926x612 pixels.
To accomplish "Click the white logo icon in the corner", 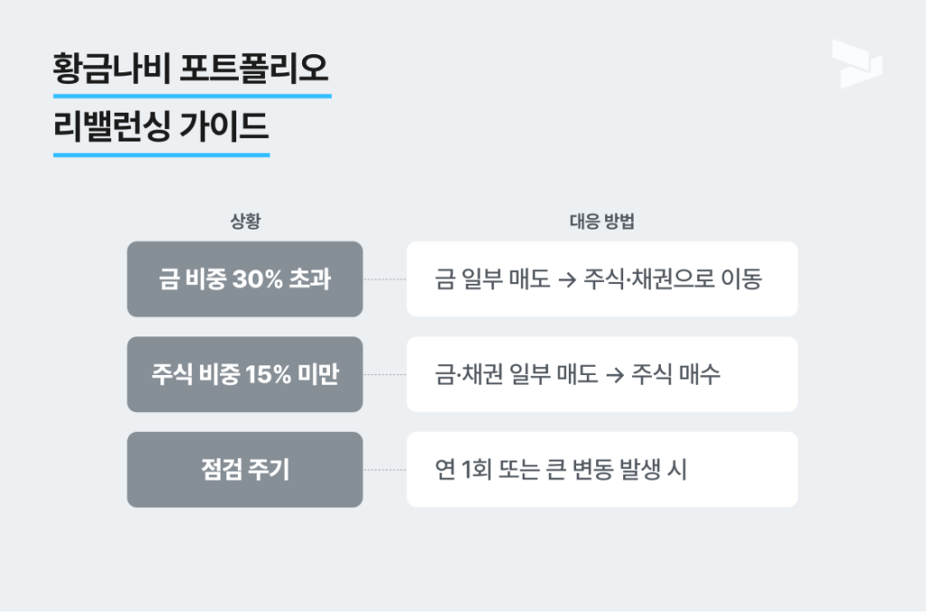I will click(x=856, y=63).
